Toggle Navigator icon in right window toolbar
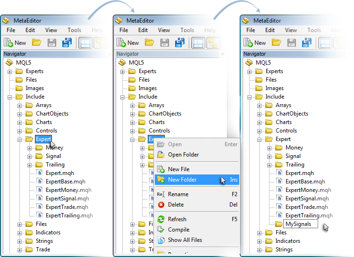 click(325, 43)
